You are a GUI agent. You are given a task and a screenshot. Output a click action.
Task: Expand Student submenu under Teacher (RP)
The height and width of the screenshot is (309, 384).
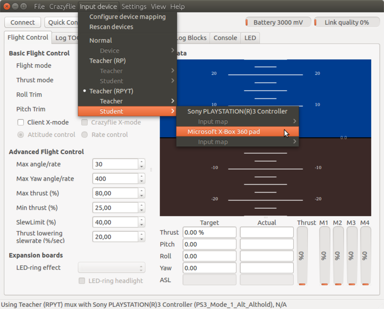(x=127, y=81)
